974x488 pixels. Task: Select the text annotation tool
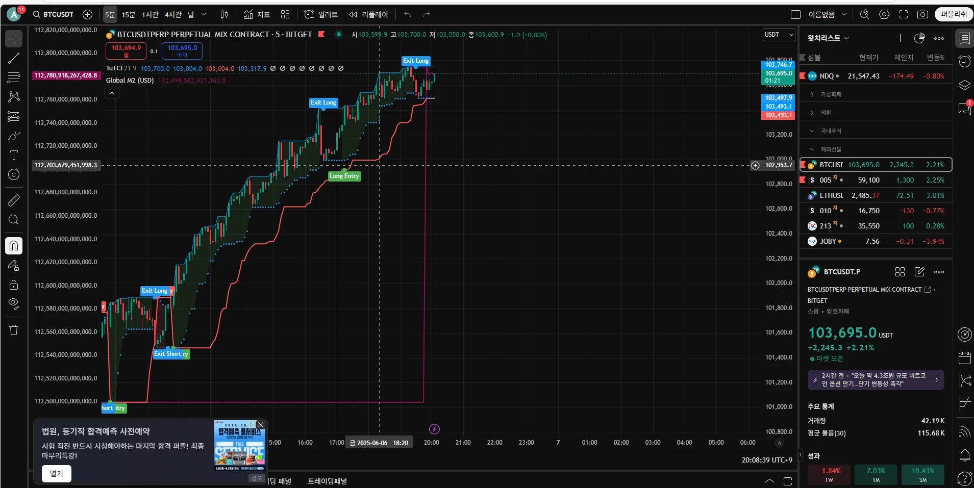pyautogui.click(x=14, y=155)
